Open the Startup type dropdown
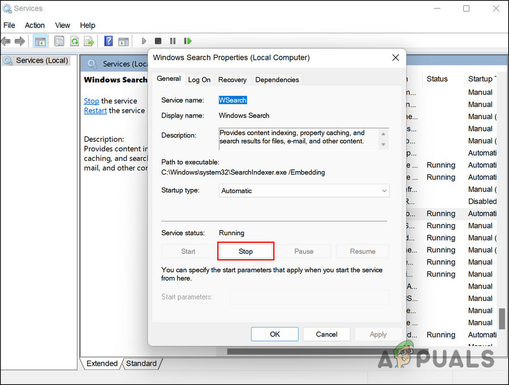The image size is (509, 385). click(304, 191)
